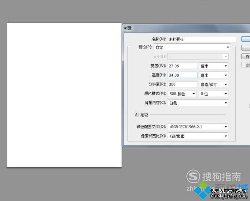Open the resolution unit dropdown 像素/英寸
Image resolution: width=250 pixels, height=201 pixels.
[214, 84]
